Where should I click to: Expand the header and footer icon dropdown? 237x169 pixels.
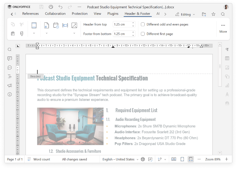point(34,33)
